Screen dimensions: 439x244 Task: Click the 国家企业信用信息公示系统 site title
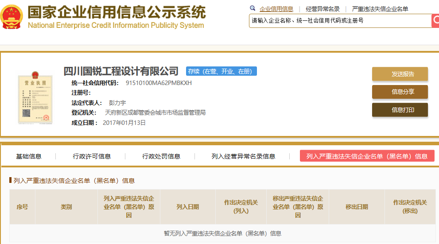[x=117, y=12]
